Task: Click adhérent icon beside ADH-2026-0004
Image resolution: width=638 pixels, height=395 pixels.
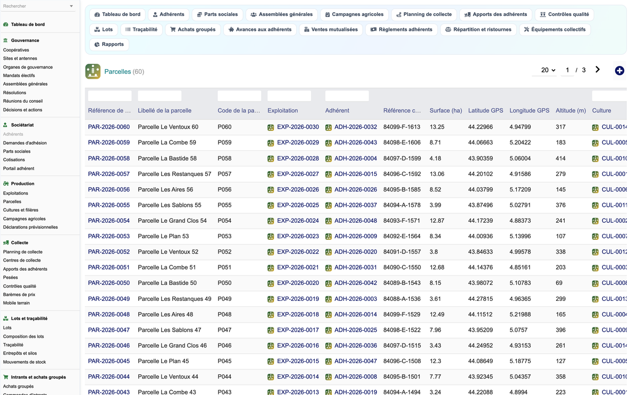Action: (x=329, y=158)
